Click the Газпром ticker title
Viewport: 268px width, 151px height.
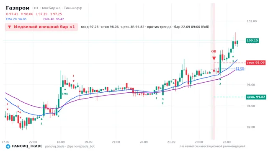(18, 8)
